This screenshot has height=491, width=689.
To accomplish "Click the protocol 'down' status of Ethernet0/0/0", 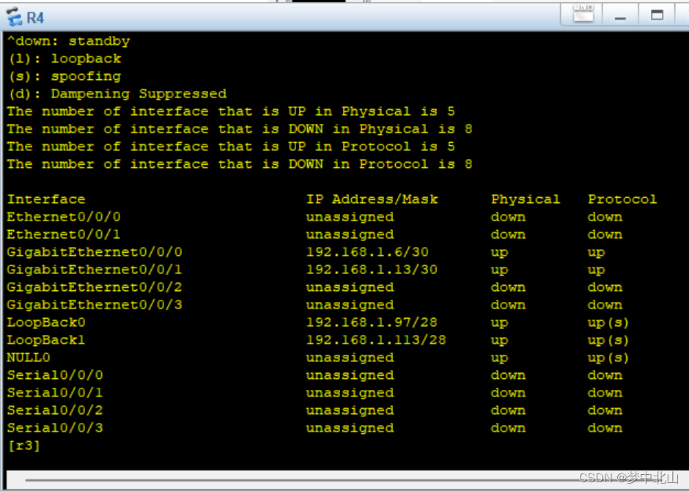I will [605, 216].
